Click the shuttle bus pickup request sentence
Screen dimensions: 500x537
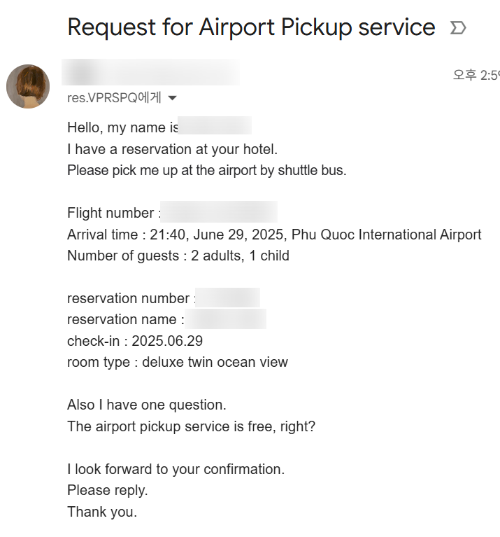coord(206,170)
